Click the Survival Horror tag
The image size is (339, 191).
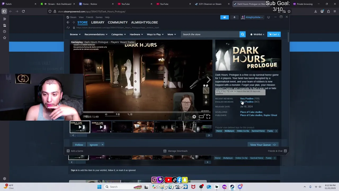click(258, 131)
